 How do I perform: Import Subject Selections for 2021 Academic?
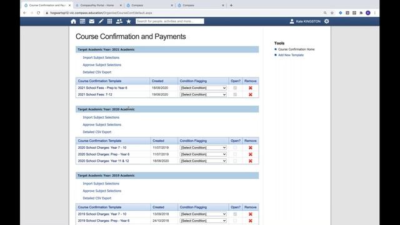coord(101,57)
